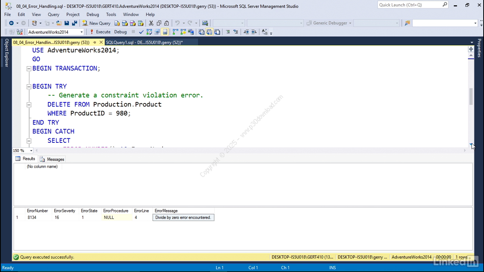The image size is (484, 272).
Task: Open the File menu
Action: (8, 14)
